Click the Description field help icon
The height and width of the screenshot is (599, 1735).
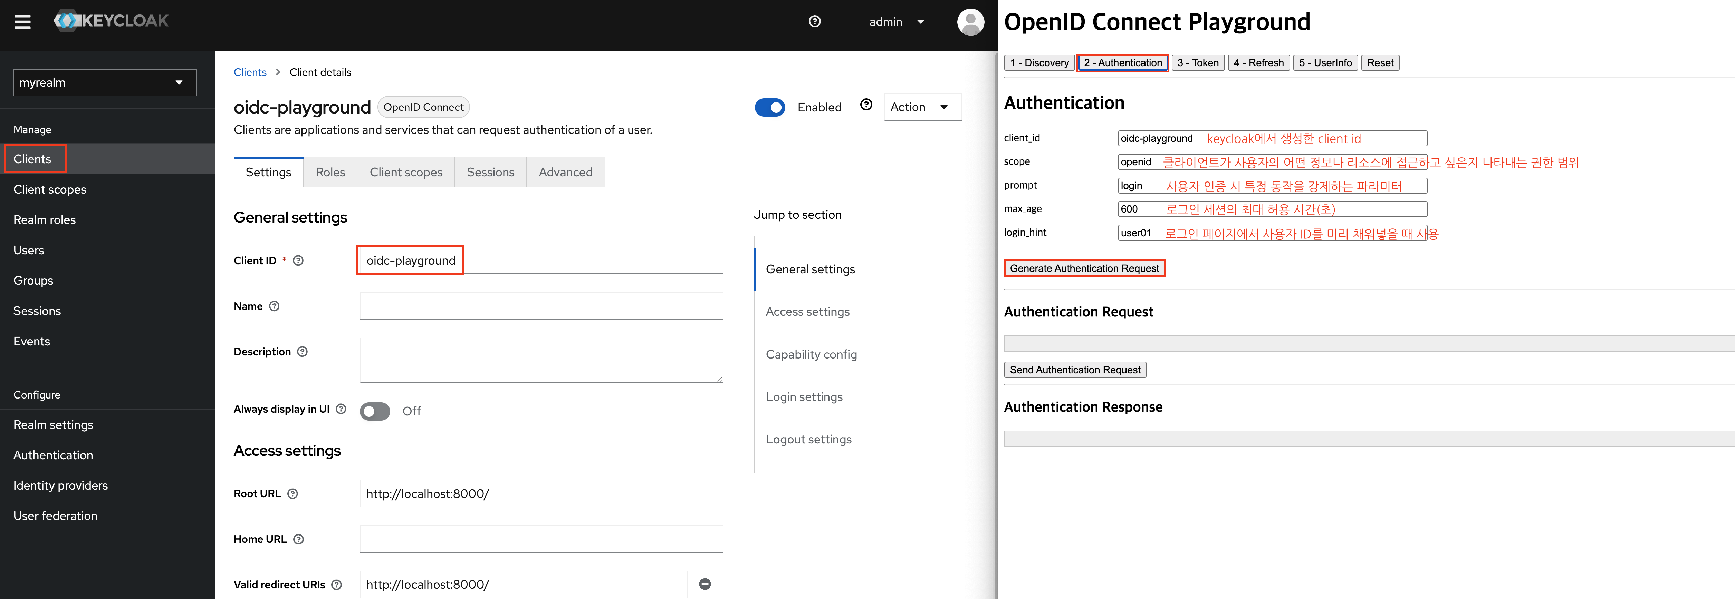[303, 351]
